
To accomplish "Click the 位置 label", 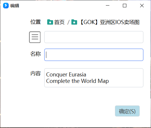I will pos(35,22).
